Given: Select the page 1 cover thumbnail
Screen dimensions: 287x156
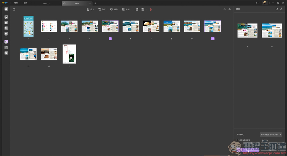Looking at the screenshot, I should pos(28,26).
